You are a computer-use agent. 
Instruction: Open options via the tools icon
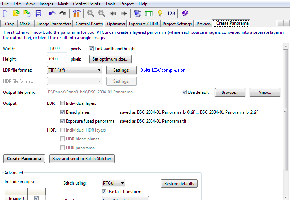point(77,14)
